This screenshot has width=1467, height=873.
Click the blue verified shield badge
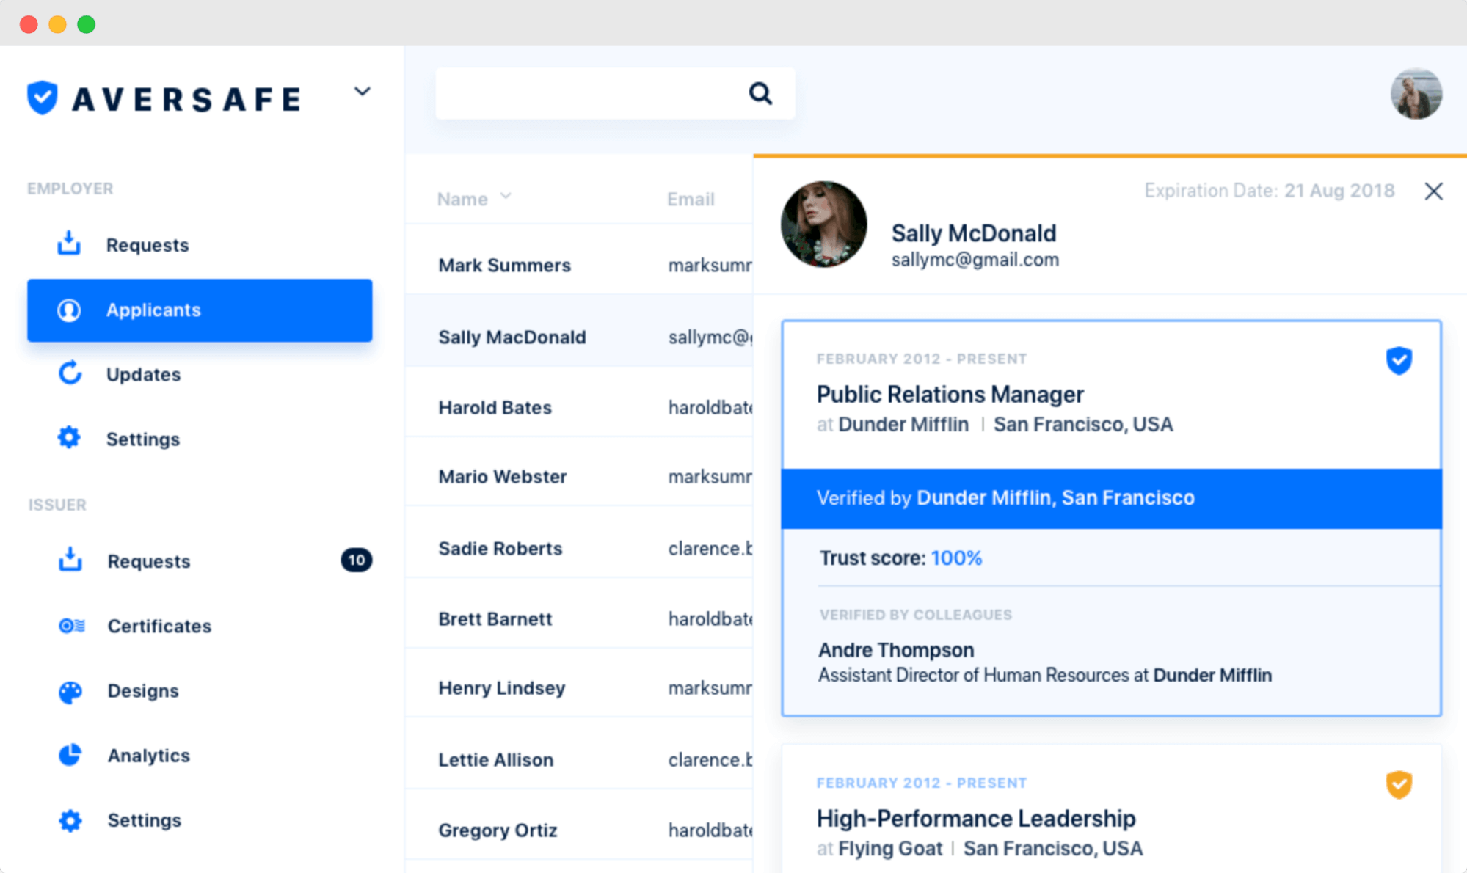tap(1399, 360)
